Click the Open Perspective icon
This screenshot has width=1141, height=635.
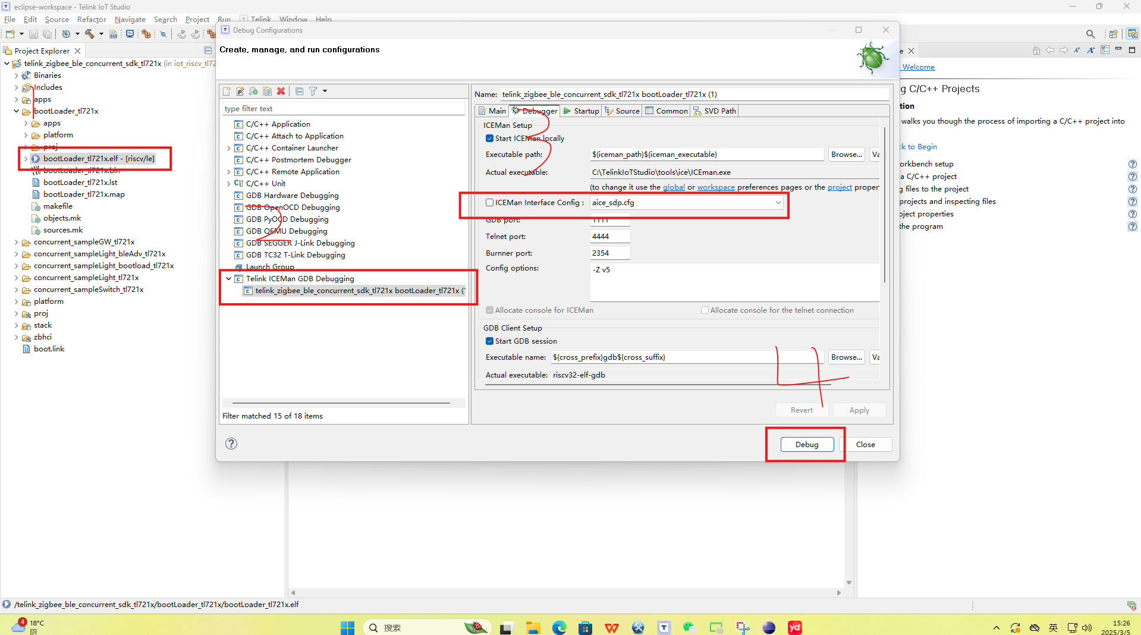tap(1113, 34)
